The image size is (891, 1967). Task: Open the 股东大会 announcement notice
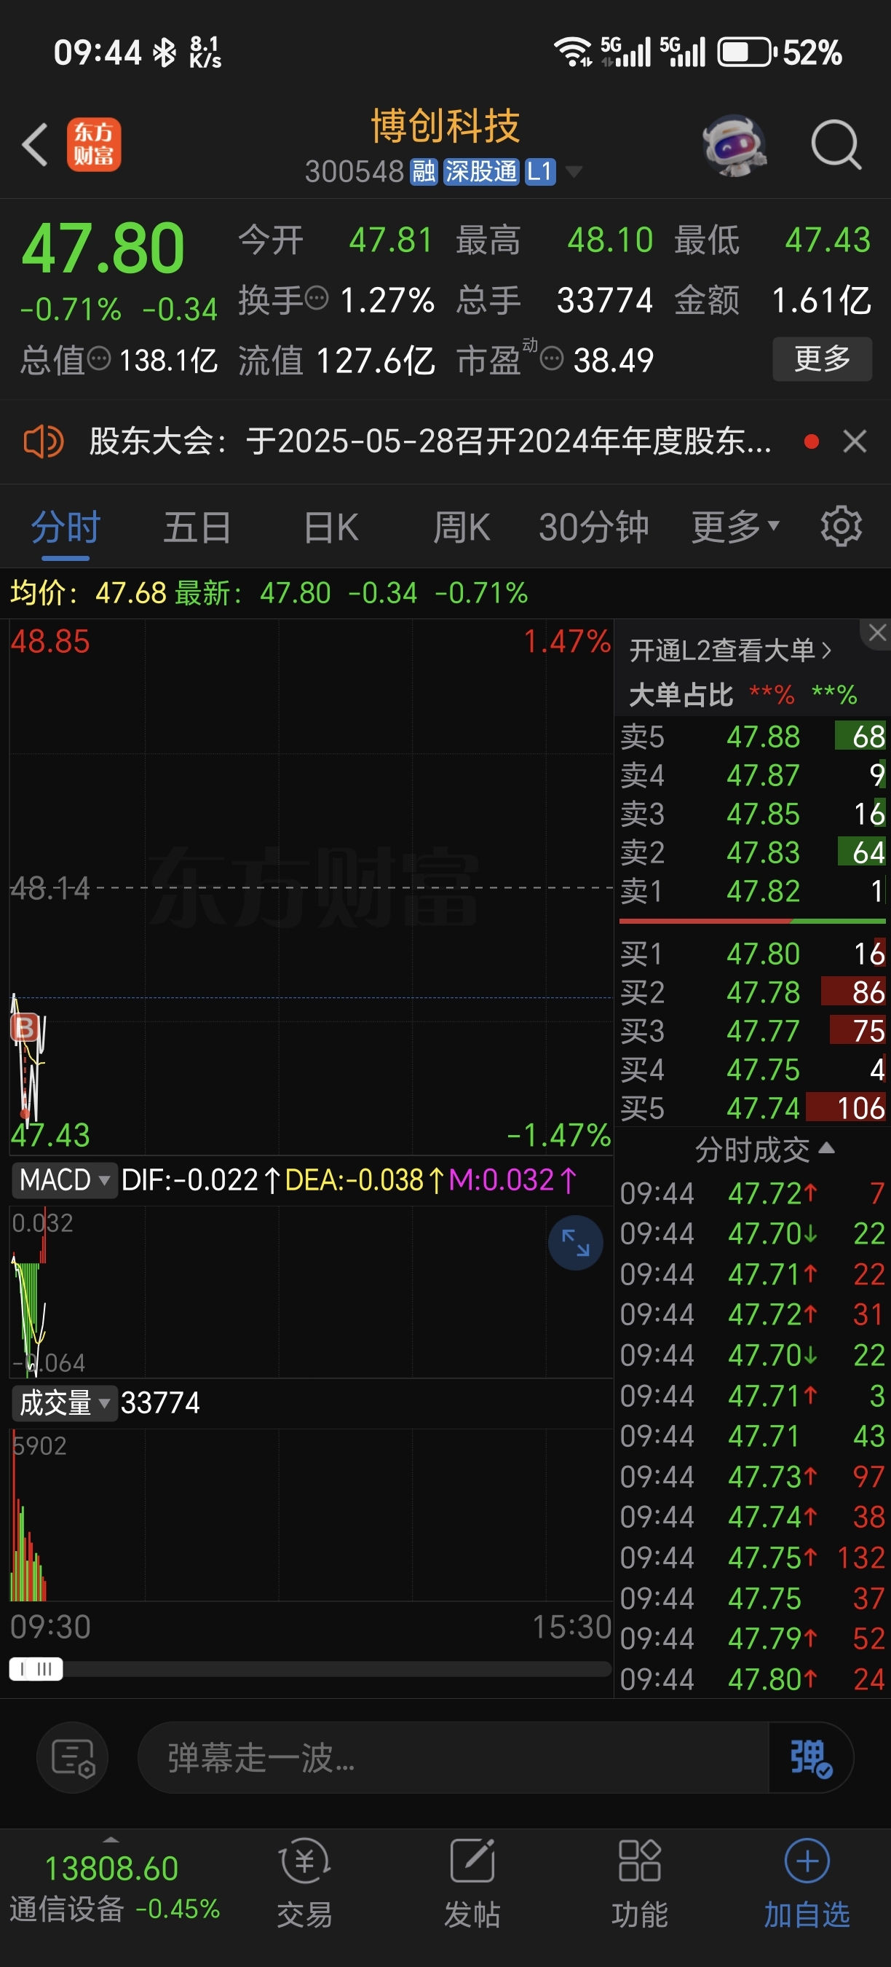(x=430, y=441)
